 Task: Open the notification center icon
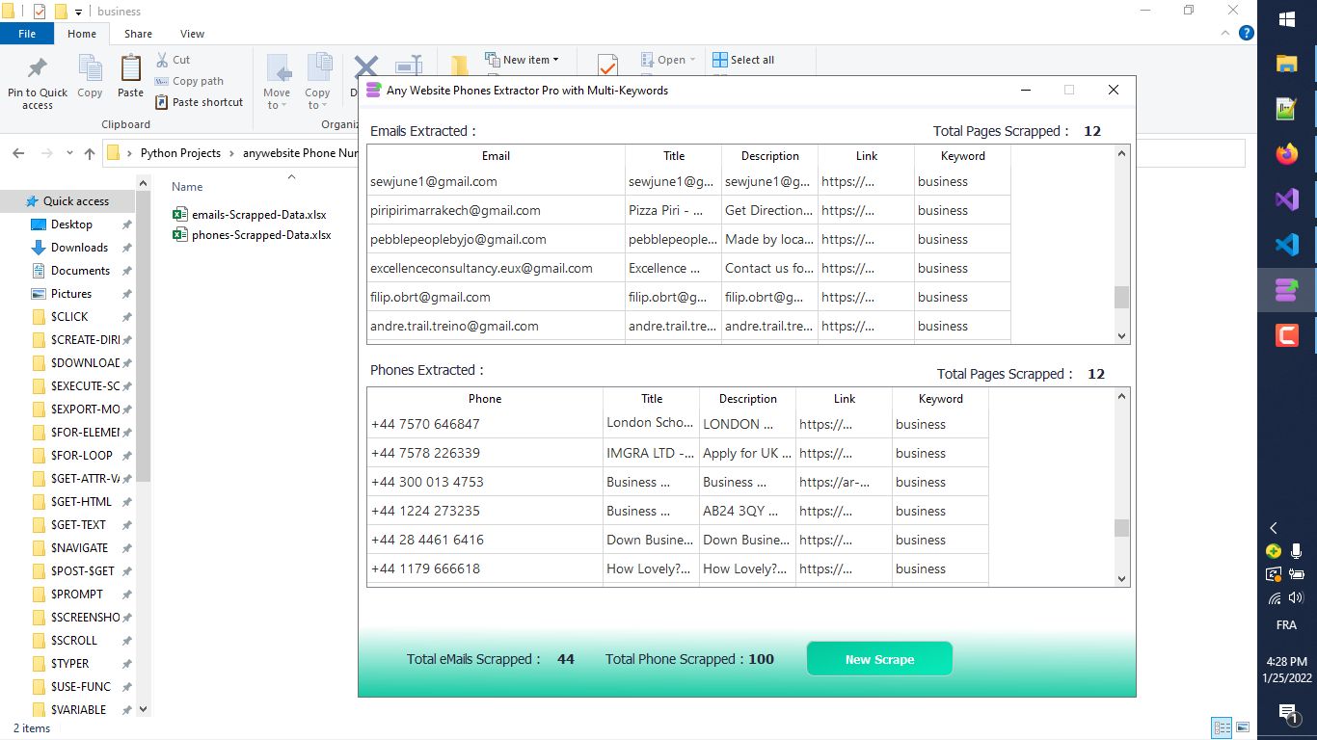[x=1287, y=713]
